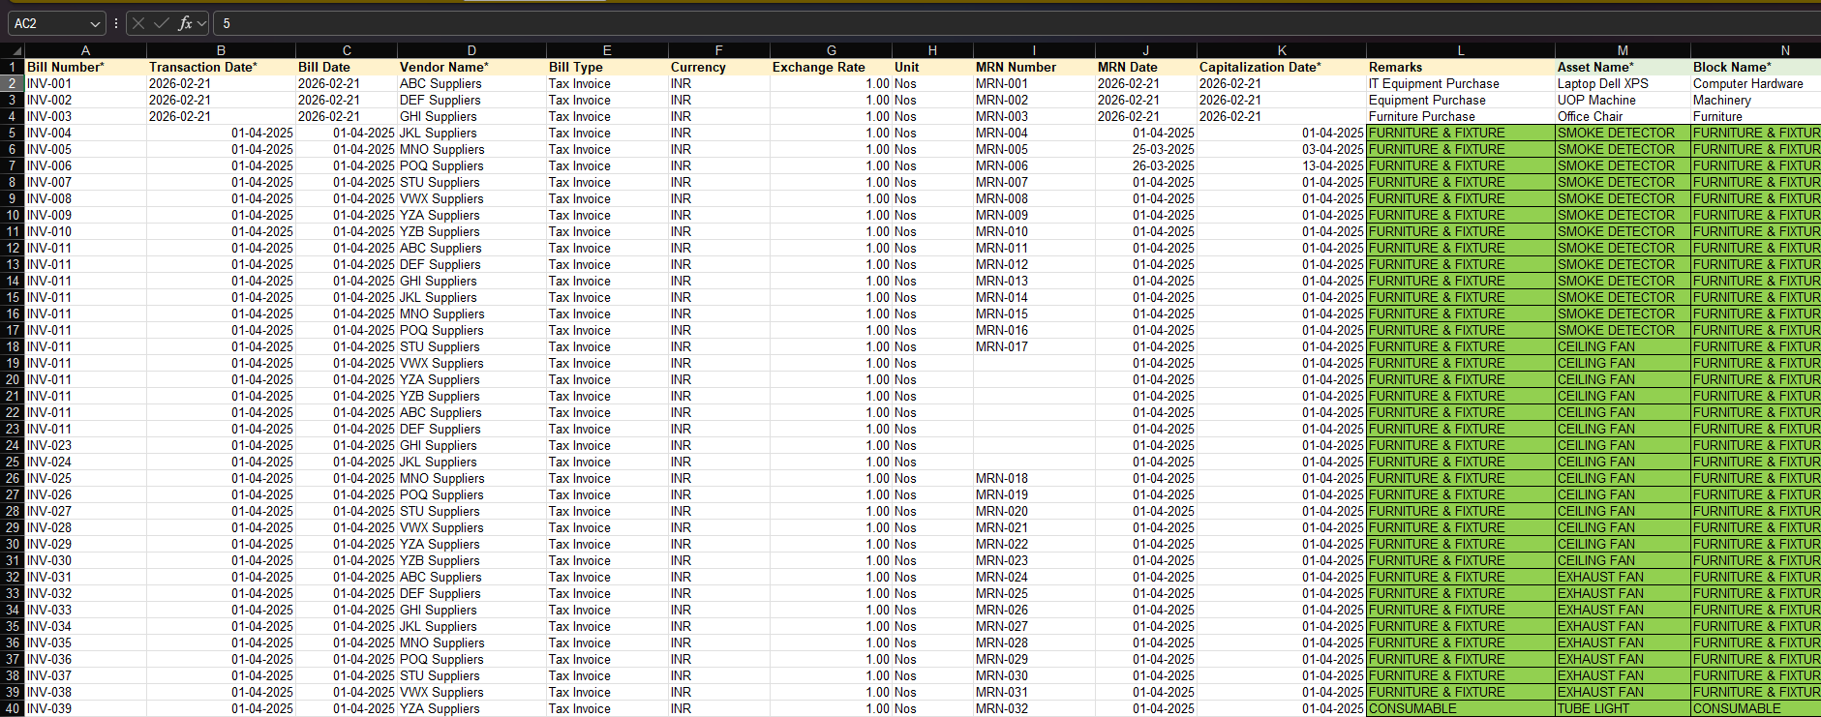Screen dimensions: 1821x717
Task: Click cell 'MRN-001'
Action: click(1034, 83)
